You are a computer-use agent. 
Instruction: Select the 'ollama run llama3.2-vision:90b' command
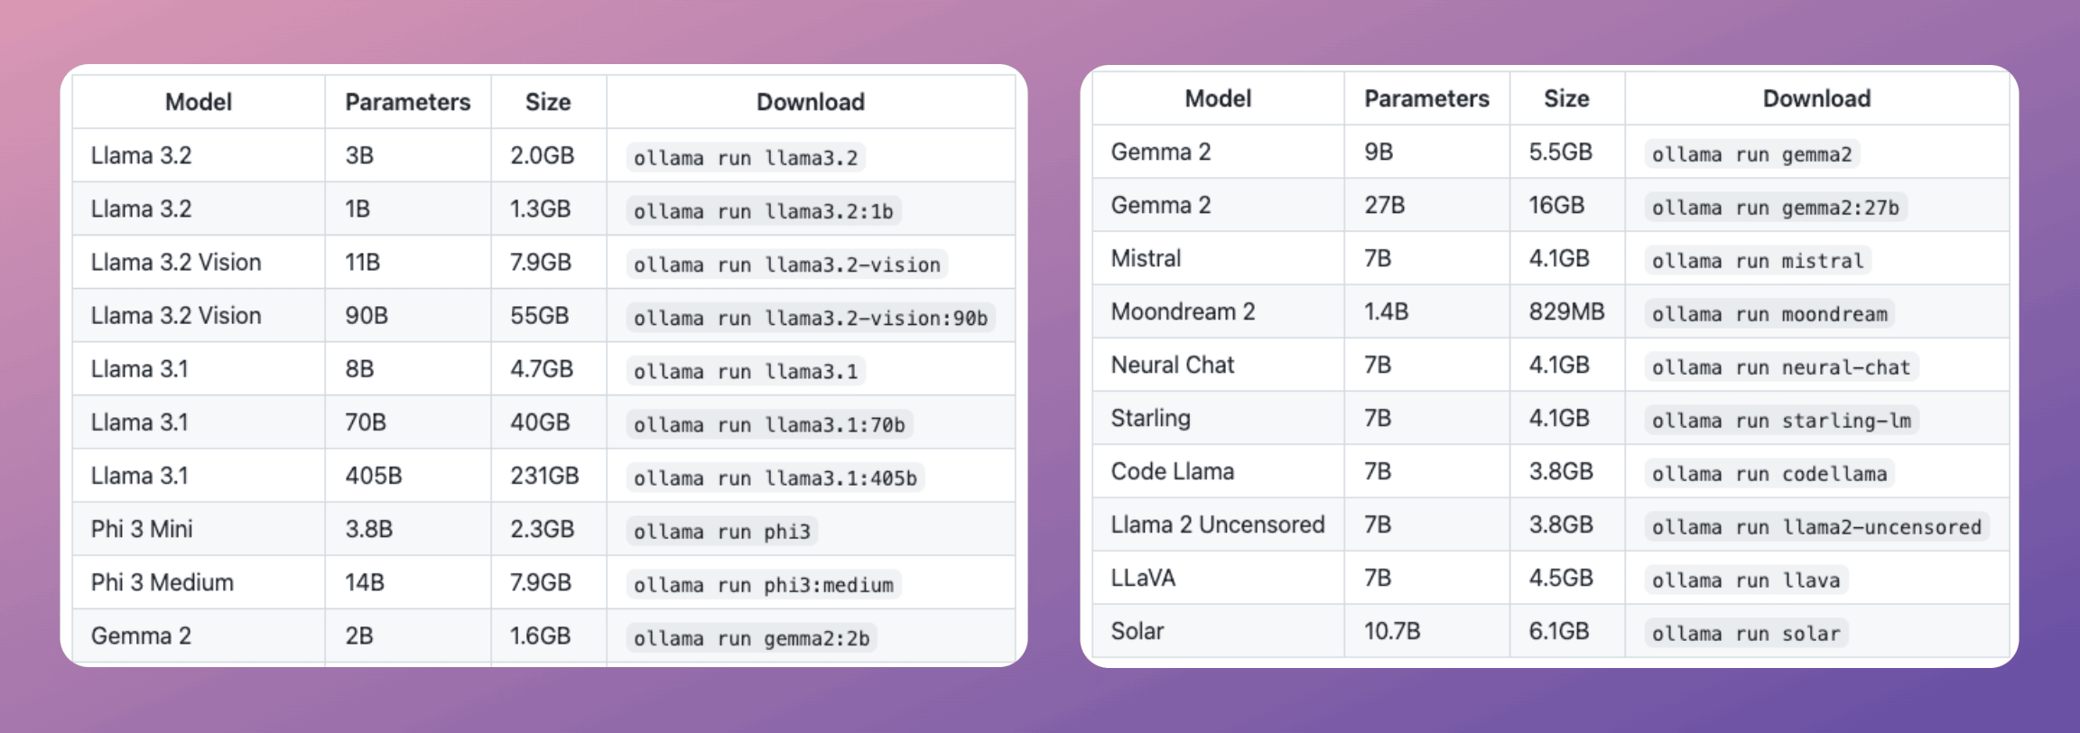(811, 318)
